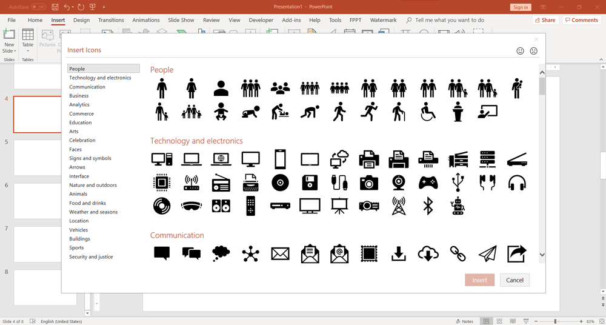606x325 pixels.
Task: Click the Share button
Action: click(x=545, y=20)
